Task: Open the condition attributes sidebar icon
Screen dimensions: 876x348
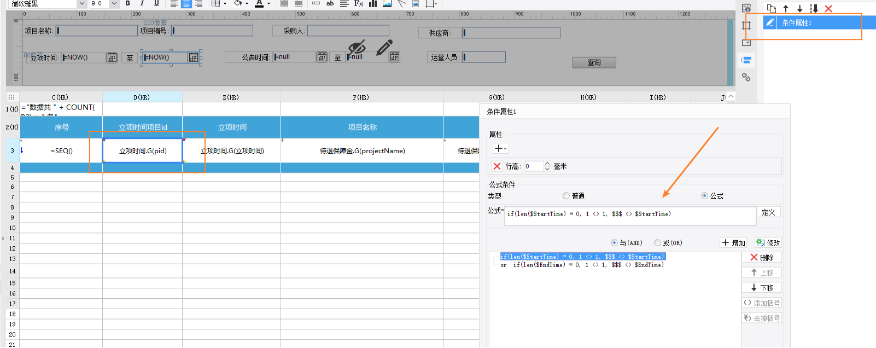Action: click(x=746, y=60)
